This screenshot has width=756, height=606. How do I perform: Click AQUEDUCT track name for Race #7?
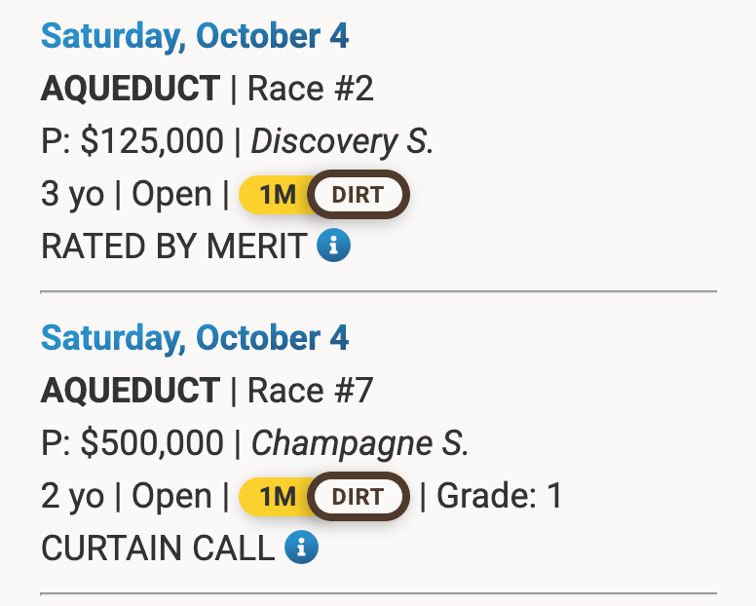[x=131, y=391]
